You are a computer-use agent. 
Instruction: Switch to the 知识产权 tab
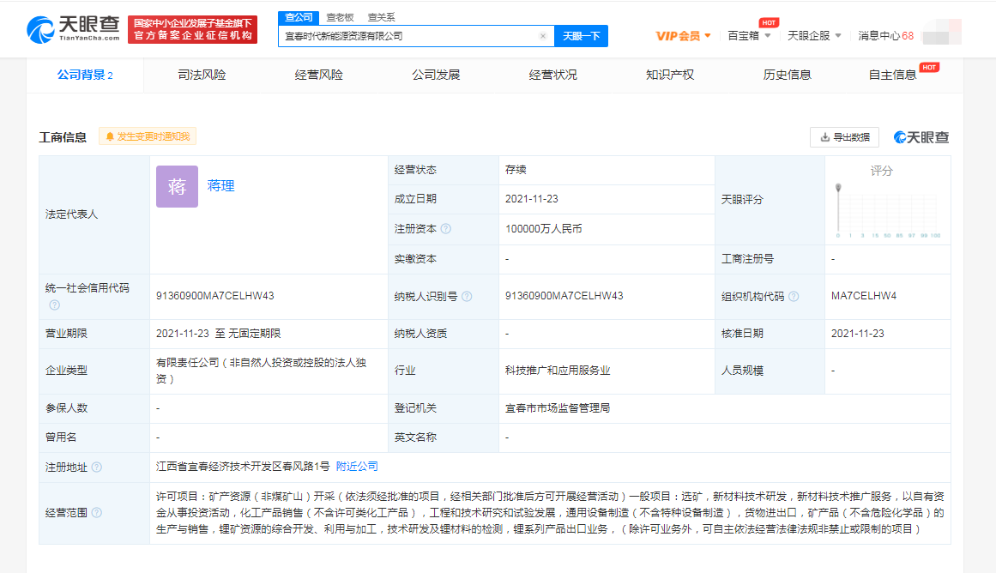[x=670, y=75]
